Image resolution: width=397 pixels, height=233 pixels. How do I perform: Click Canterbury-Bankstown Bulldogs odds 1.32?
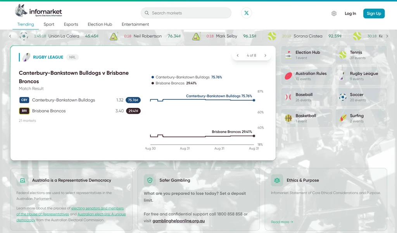(120, 100)
